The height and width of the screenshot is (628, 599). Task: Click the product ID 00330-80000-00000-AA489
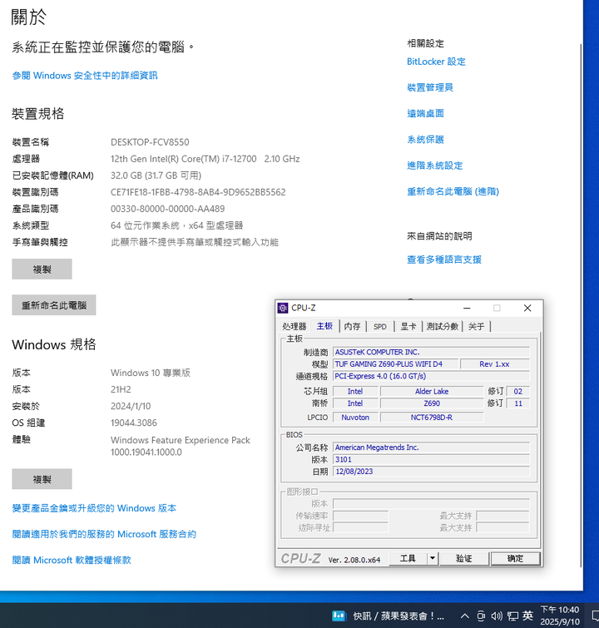[167, 209]
